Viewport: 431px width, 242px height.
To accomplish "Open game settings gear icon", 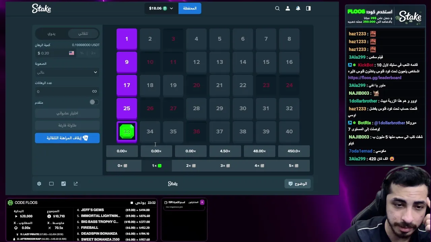I will pos(39,184).
